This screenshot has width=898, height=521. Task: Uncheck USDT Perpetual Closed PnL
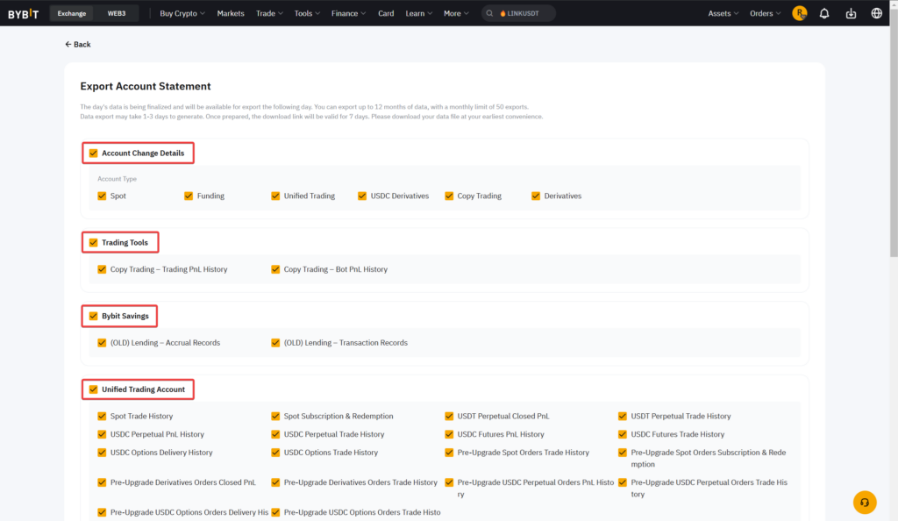tap(449, 417)
